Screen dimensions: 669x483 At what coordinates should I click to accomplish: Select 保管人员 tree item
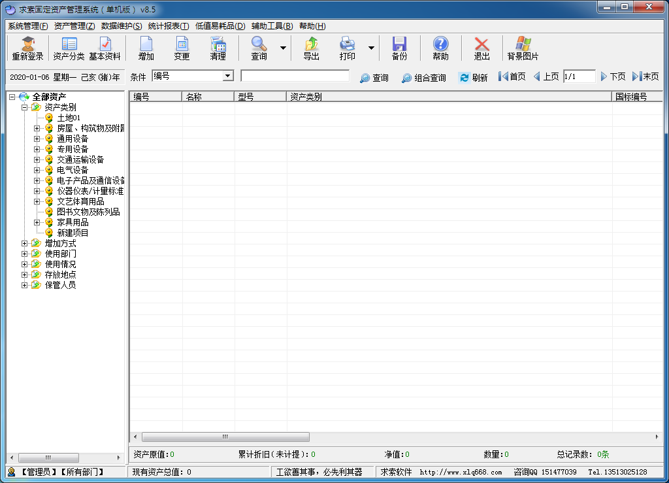point(60,285)
